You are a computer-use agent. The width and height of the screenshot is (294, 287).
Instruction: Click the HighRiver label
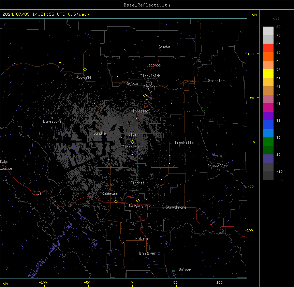click(147, 253)
